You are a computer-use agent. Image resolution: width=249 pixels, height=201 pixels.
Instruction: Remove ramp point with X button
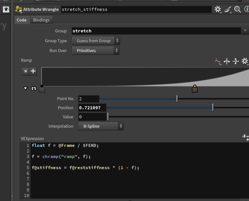point(26,71)
